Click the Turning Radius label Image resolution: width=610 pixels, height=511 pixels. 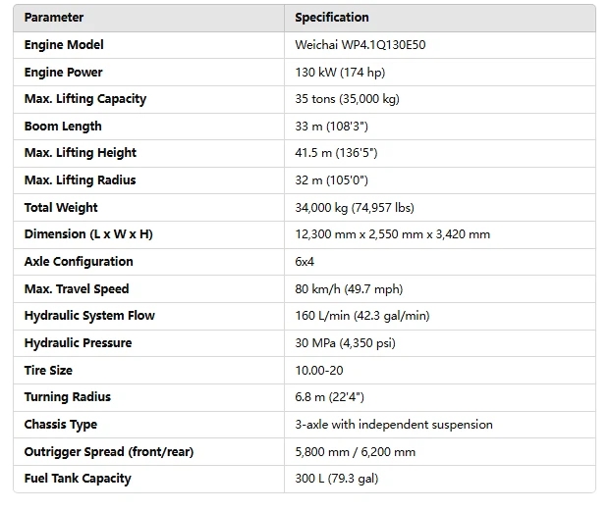click(x=68, y=397)
